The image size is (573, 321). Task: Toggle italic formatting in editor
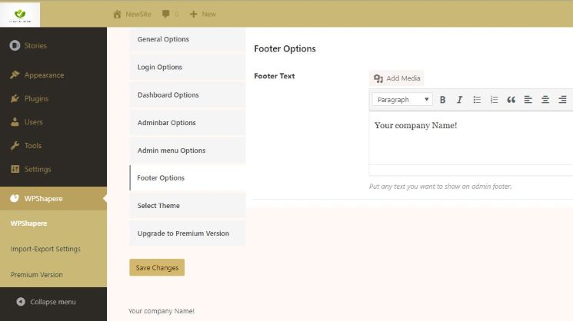point(459,100)
